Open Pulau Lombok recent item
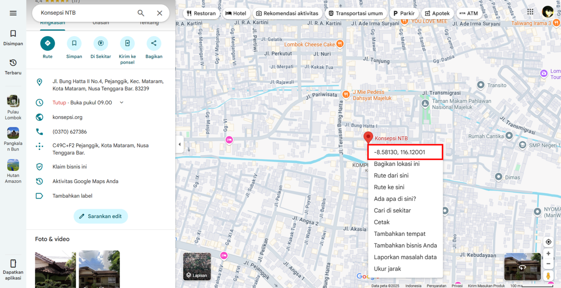 point(13,108)
